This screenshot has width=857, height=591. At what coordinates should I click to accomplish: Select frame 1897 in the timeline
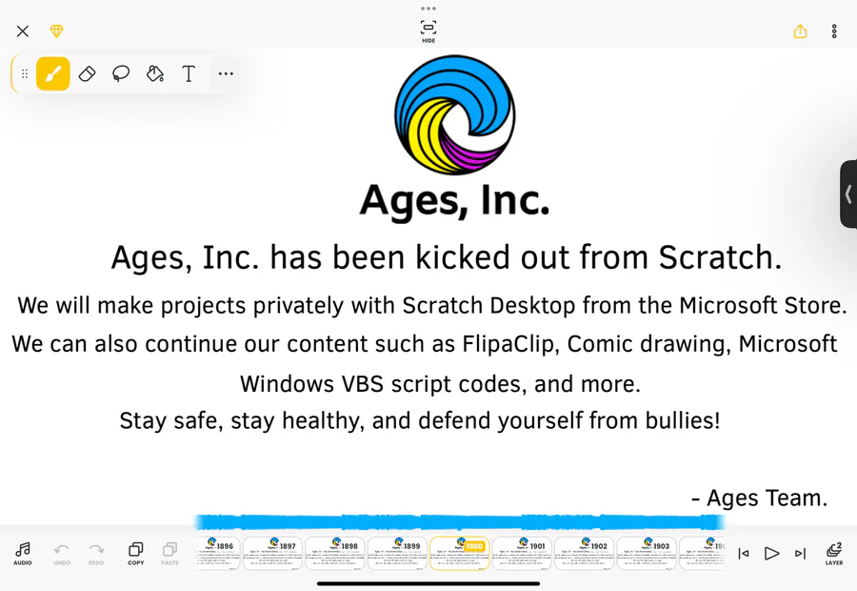pyautogui.click(x=272, y=553)
